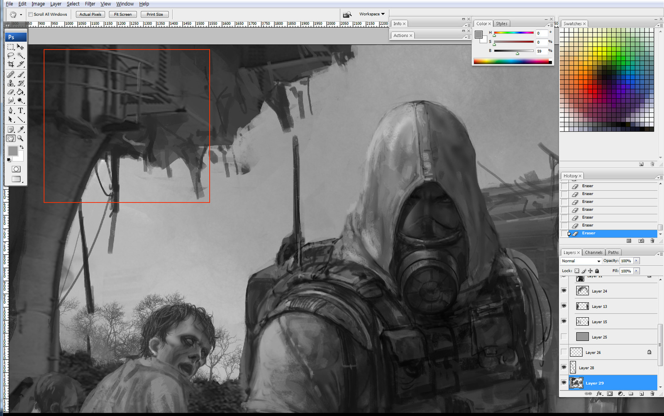This screenshot has width=664, height=416.
Task: Lock transparent pixels in Layers panel
Action: tap(577, 271)
